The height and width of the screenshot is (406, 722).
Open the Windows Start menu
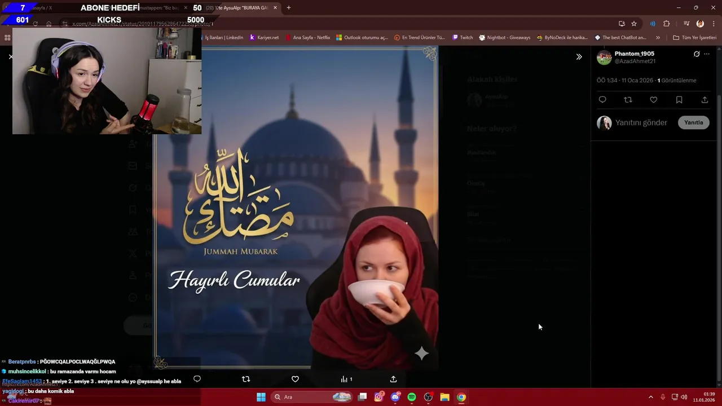(x=261, y=397)
